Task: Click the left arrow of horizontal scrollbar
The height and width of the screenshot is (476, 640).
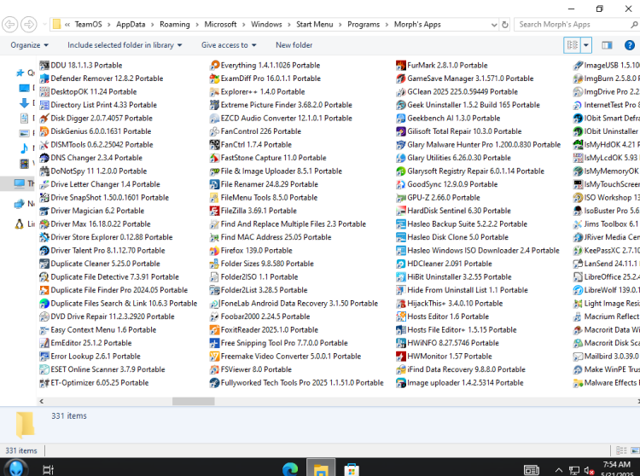Action: 41,401
